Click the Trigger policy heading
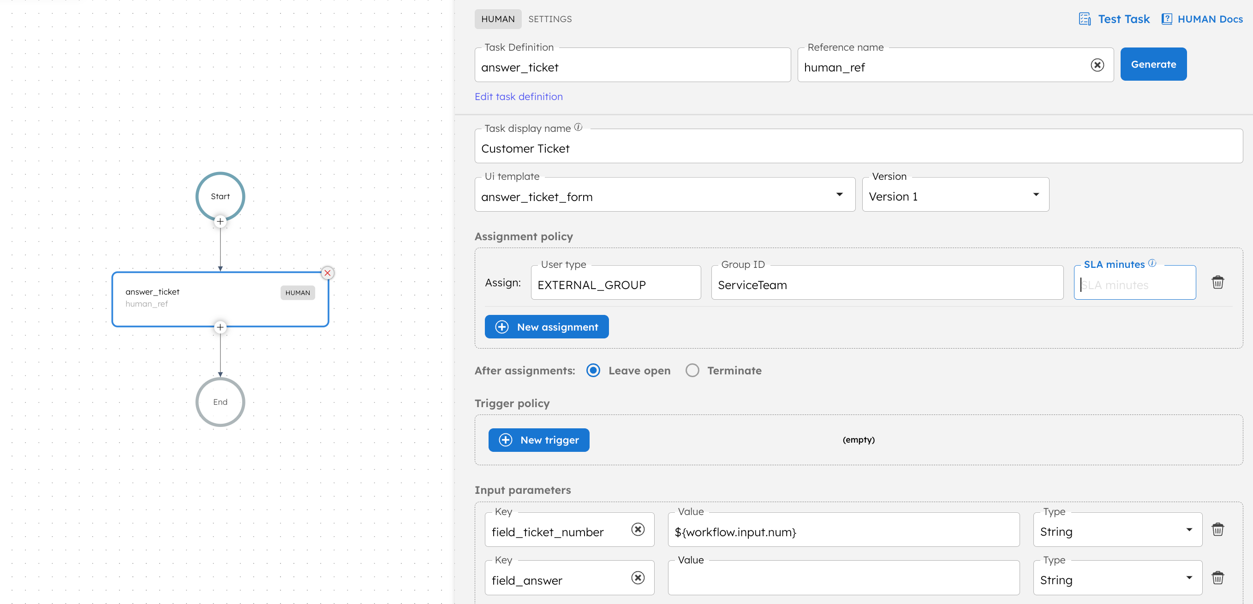This screenshot has height=604, width=1253. click(512, 403)
